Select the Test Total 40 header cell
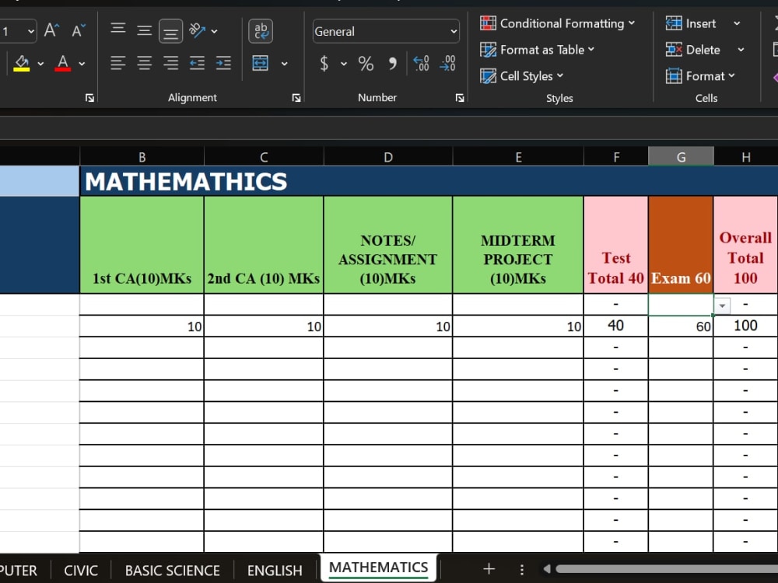Screen dimensions: 778x583 [x=616, y=245]
